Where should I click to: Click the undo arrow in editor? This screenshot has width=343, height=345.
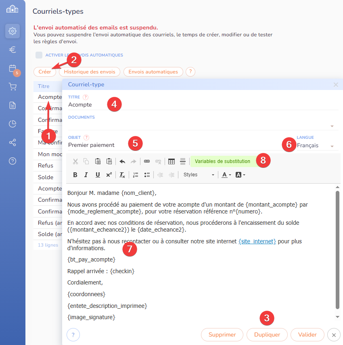tap(122, 161)
